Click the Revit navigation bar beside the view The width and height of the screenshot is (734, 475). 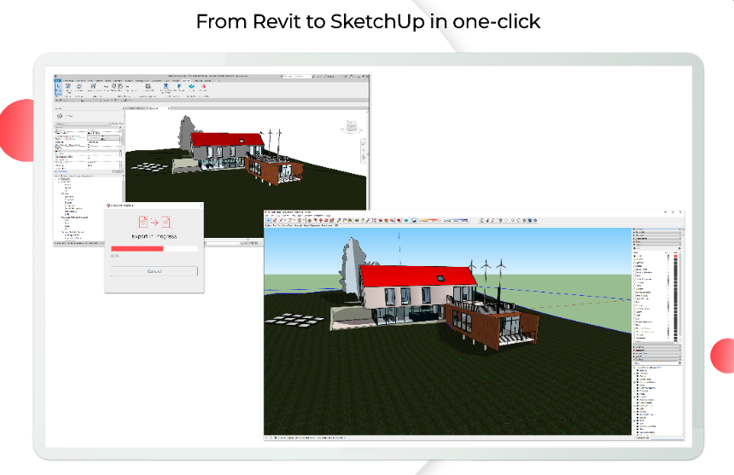(364, 152)
